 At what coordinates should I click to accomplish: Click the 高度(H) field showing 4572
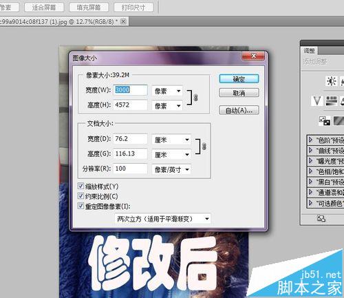pos(130,105)
